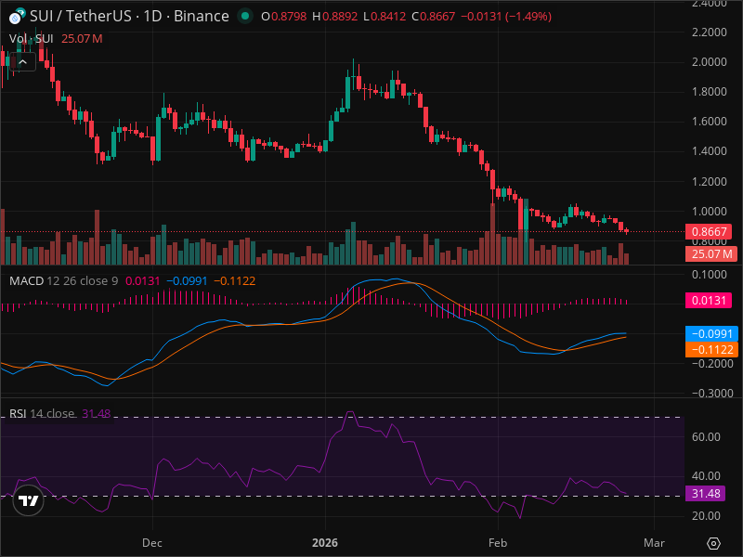Screen dimensions: 743x557
Task: Click the close price value C0.8667
Action: tap(434, 17)
